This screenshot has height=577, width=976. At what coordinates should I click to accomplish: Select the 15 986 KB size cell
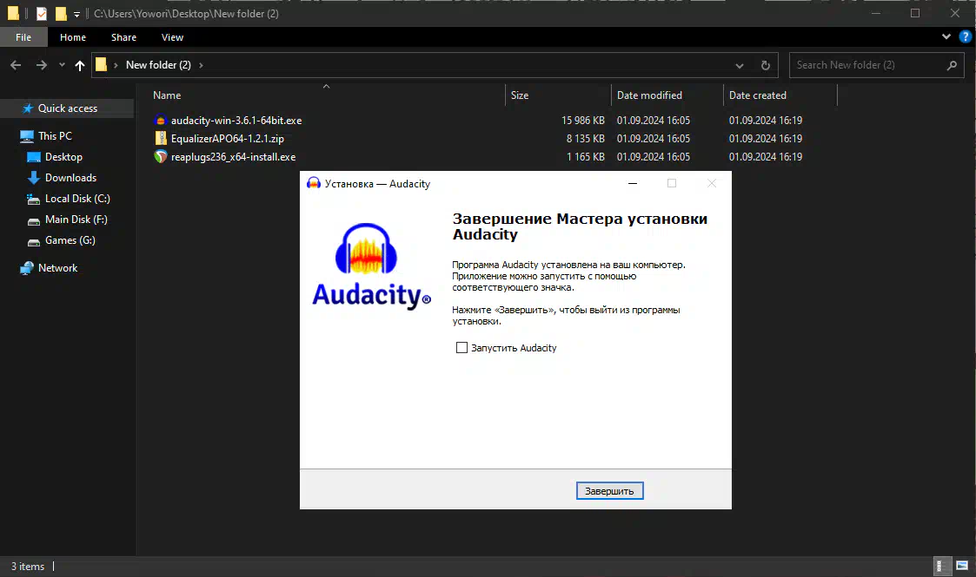coord(582,121)
